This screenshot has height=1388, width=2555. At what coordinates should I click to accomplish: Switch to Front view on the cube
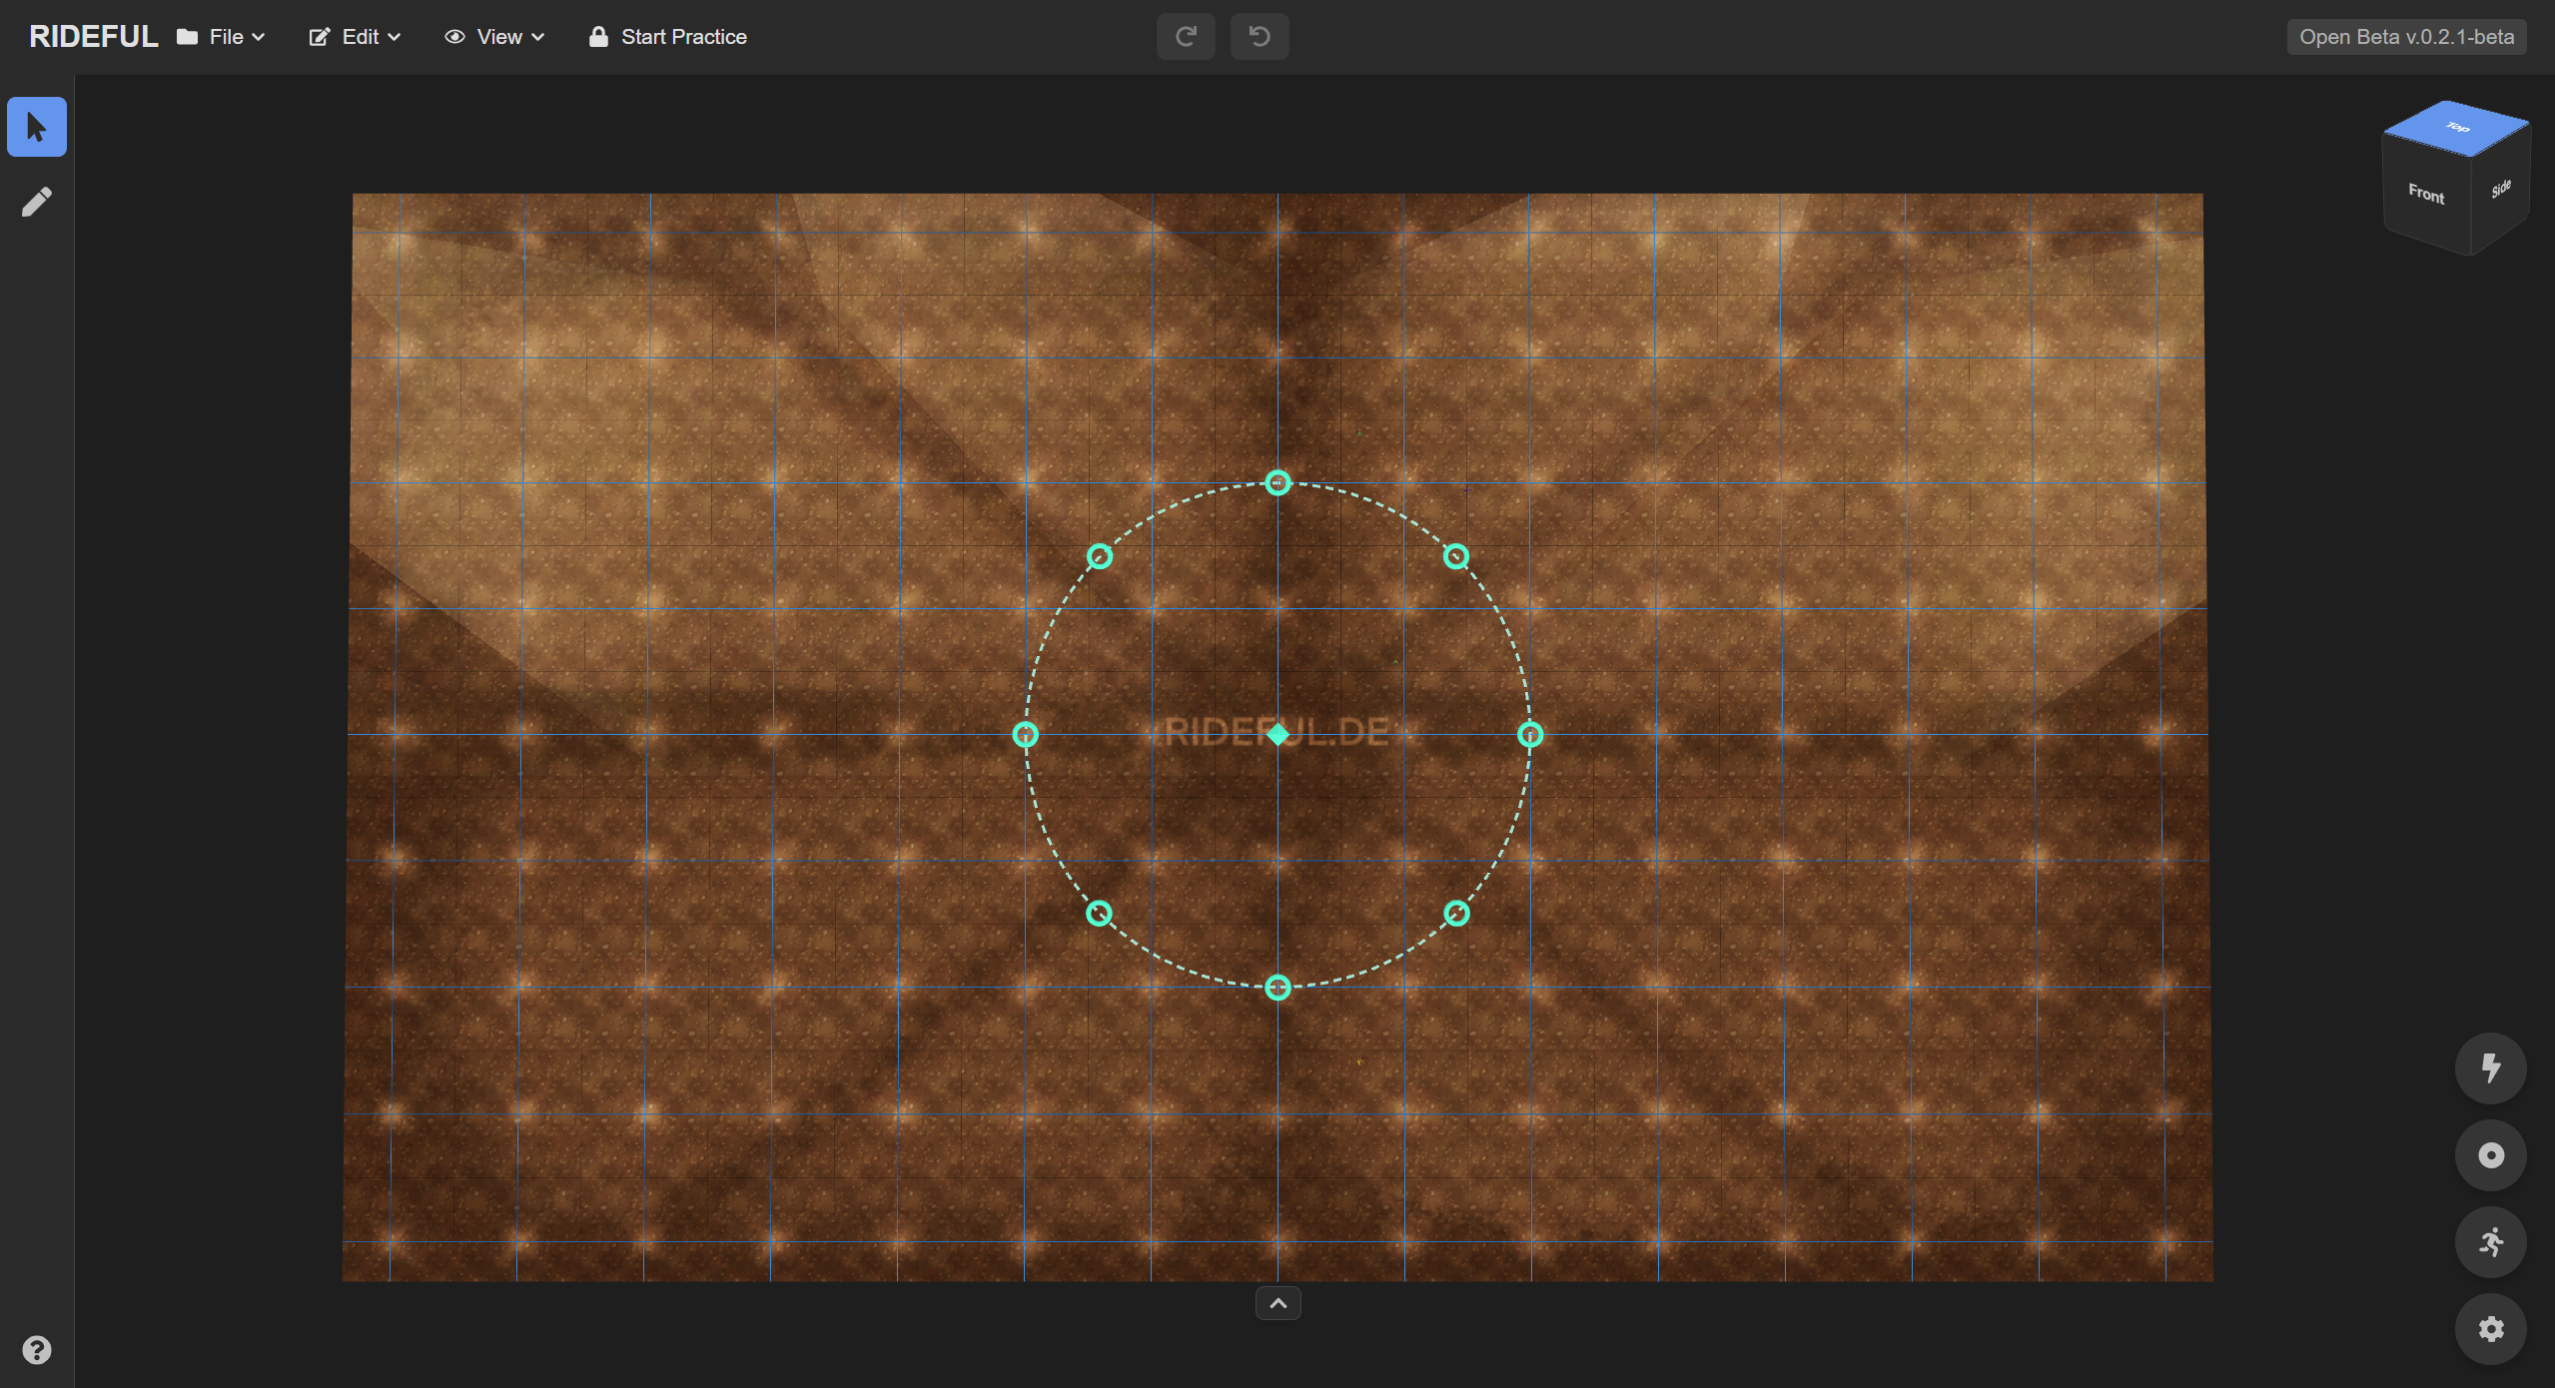(2425, 196)
